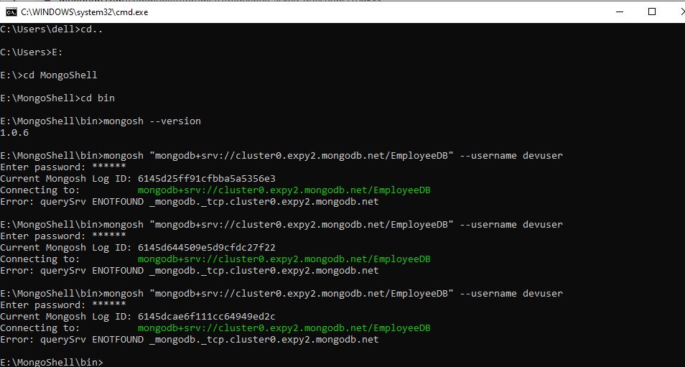Click the last querySrv ENOTFOUND error line
Viewport: 685px width, 367px height.
point(189,339)
